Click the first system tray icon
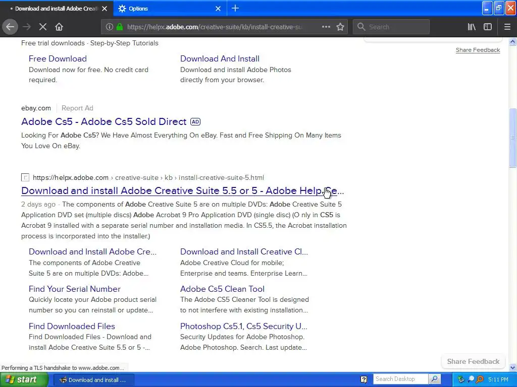Screen dimensions: 517x387 coord(461,379)
